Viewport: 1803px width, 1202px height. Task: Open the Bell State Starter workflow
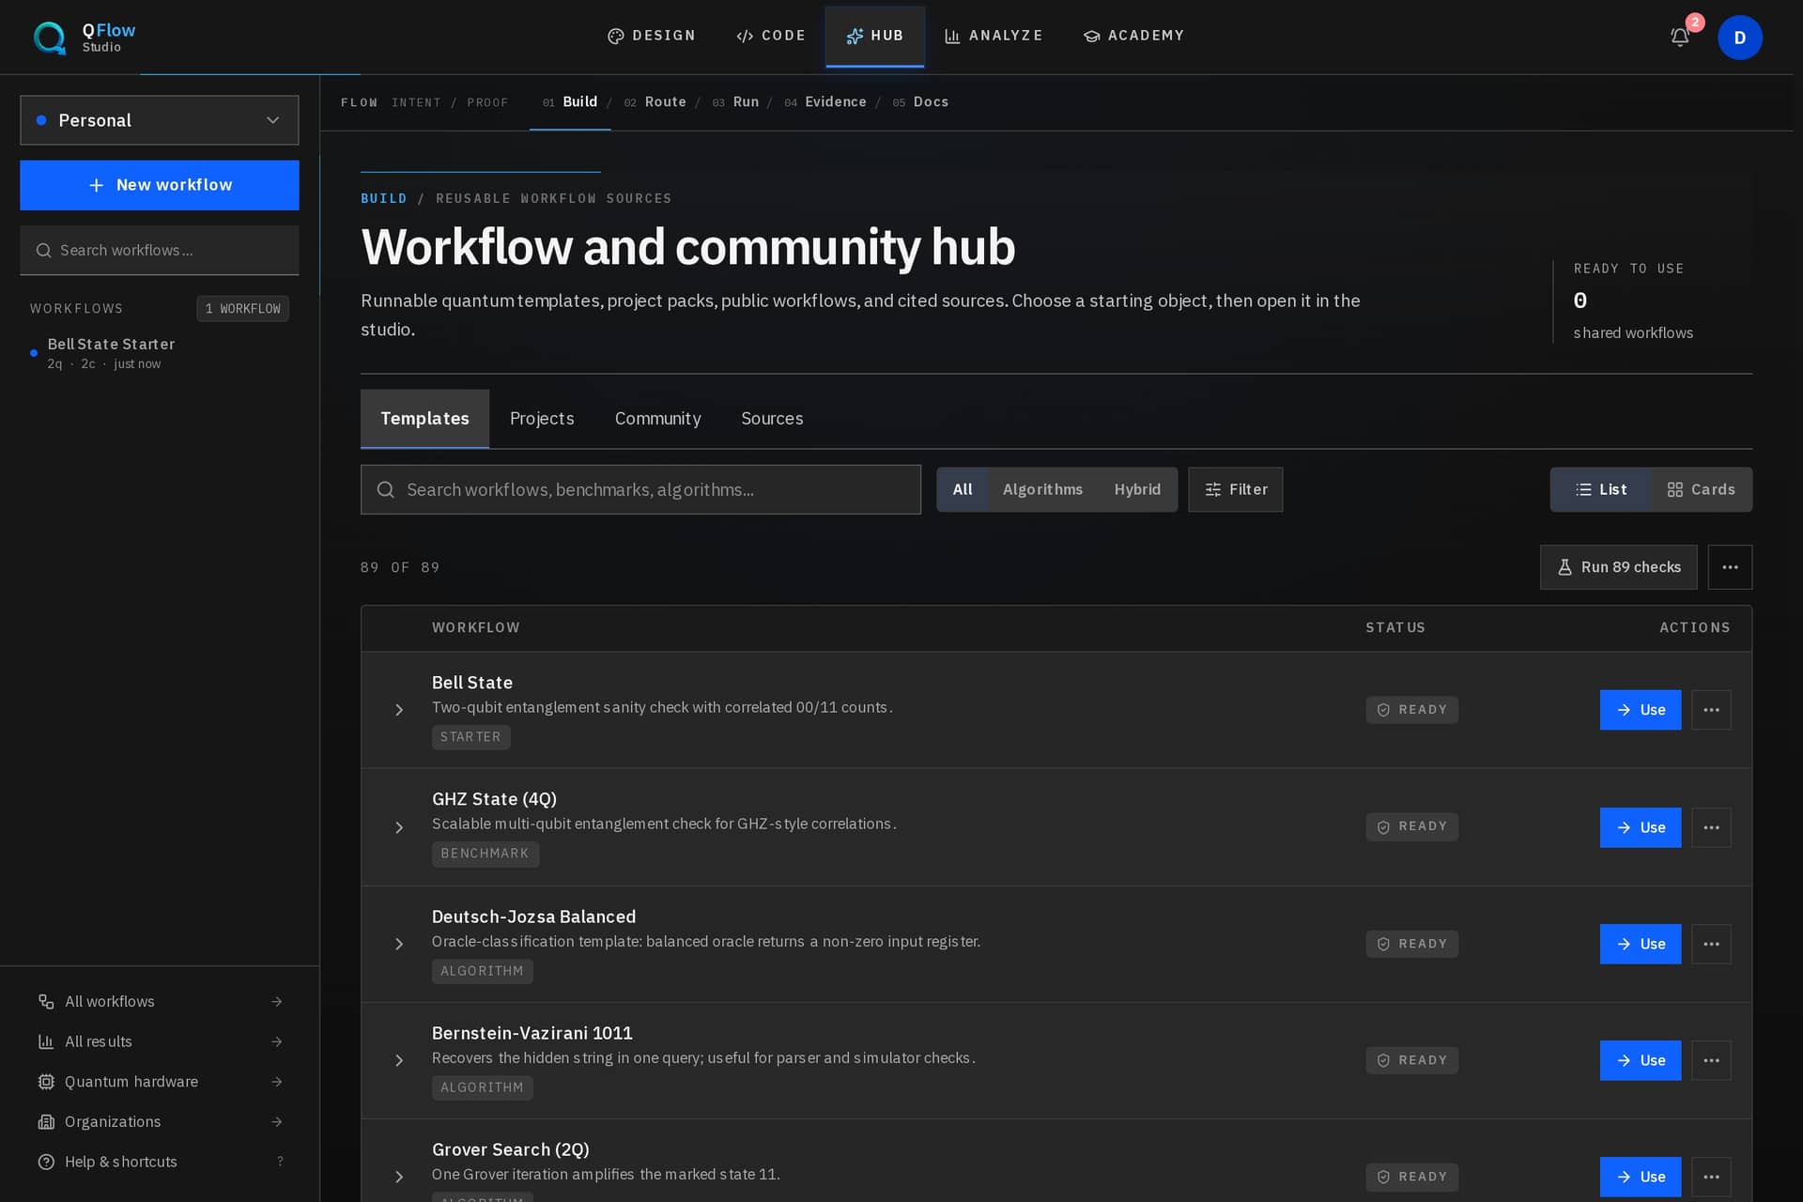tap(160, 353)
